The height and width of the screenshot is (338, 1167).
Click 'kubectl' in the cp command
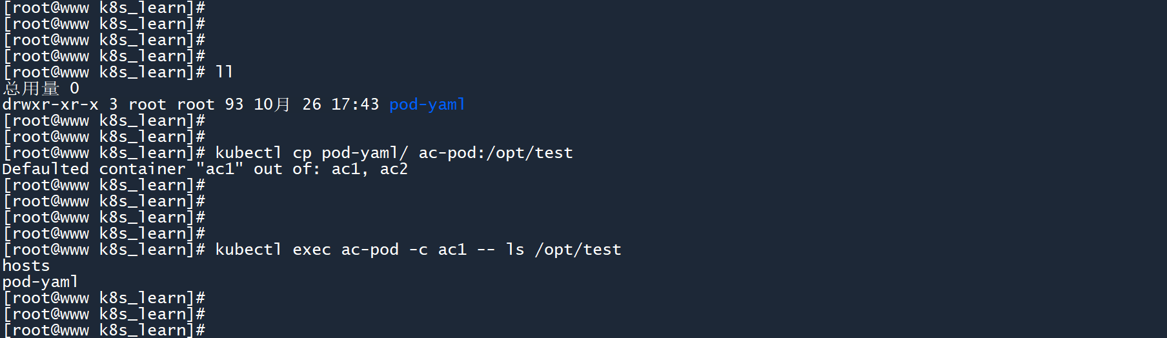tap(249, 153)
